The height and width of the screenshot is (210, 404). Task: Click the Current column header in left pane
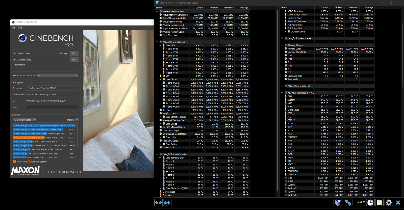click(199, 8)
